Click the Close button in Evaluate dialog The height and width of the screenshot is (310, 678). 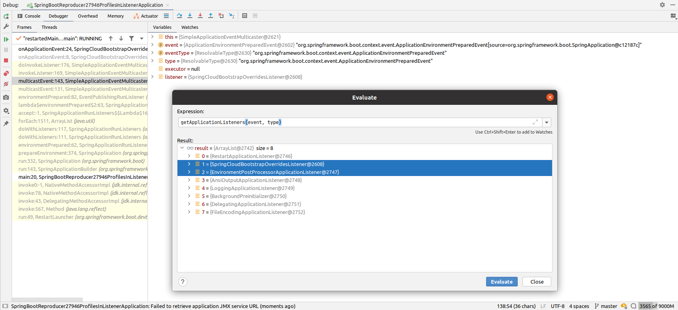pyautogui.click(x=537, y=282)
